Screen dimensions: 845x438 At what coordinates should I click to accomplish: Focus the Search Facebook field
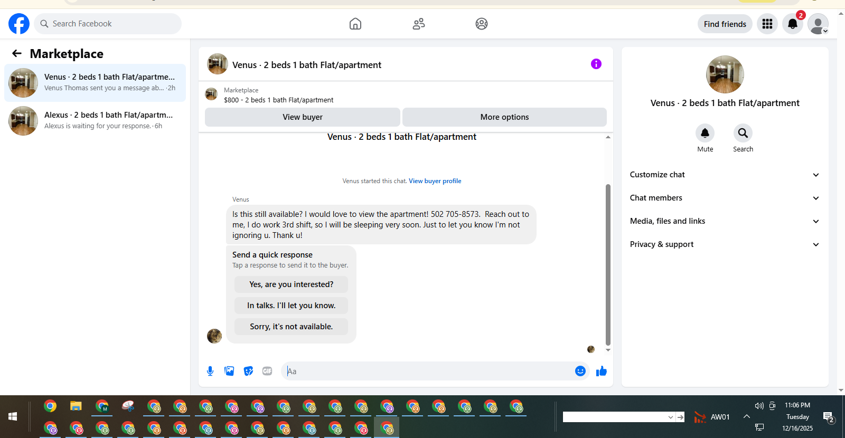point(108,24)
